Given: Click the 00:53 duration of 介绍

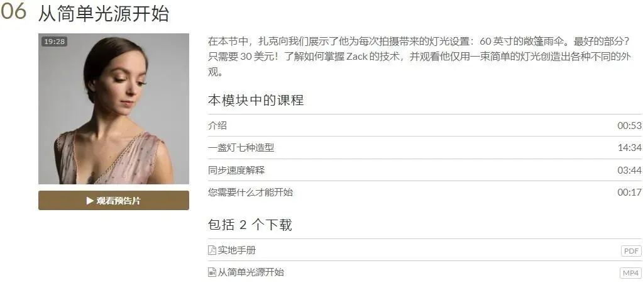Looking at the screenshot, I should pos(629,126).
